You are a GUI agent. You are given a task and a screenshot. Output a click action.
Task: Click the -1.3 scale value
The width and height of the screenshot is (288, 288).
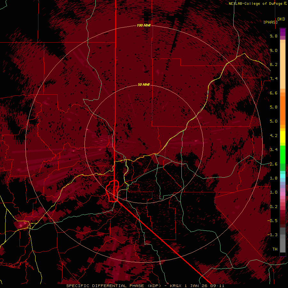coord(272,235)
